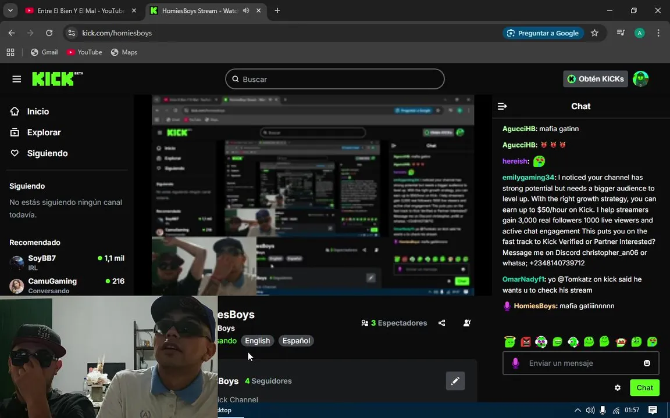Open chat settings gear

[x=618, y=388]
